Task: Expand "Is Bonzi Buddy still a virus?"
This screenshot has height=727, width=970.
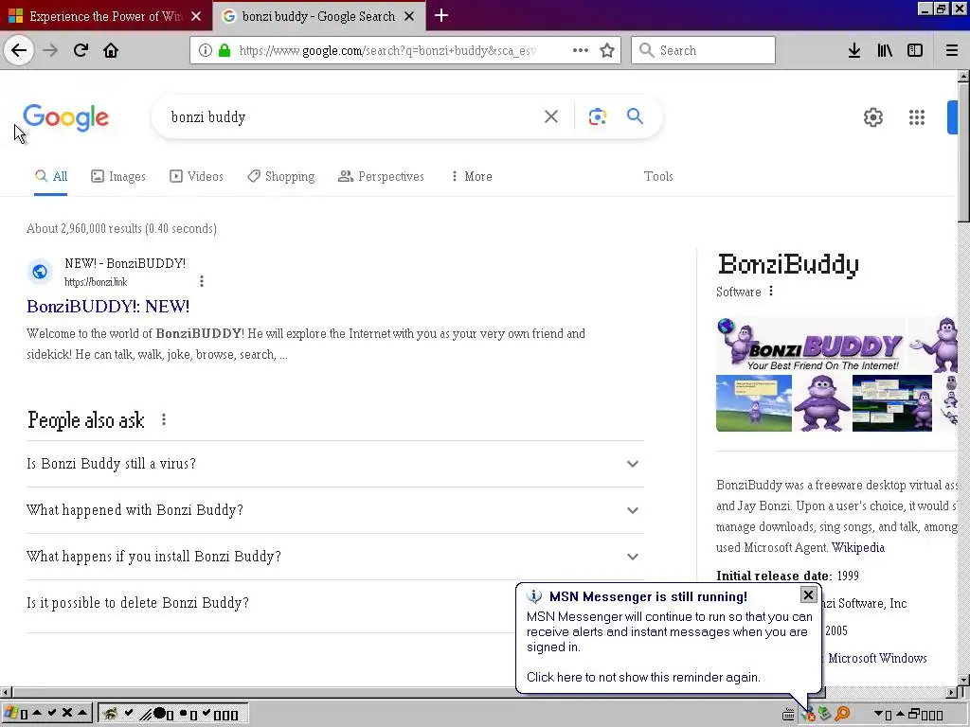Action: 334,464
